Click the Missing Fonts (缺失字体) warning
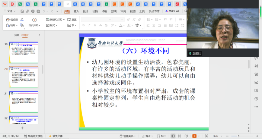The height and width of the screenshot is (139, 262). pos(56,136)
